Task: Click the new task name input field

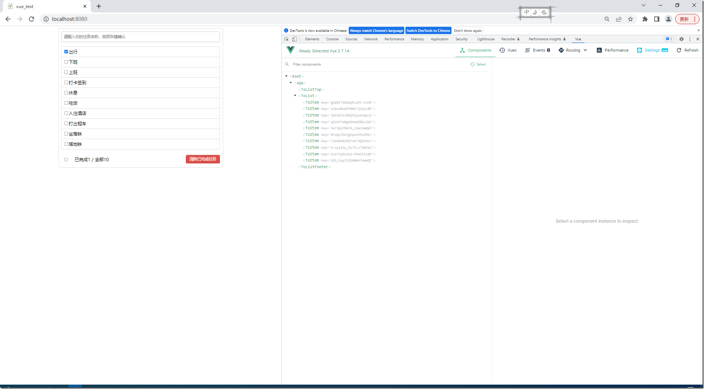Action: [x=141, y=37]
